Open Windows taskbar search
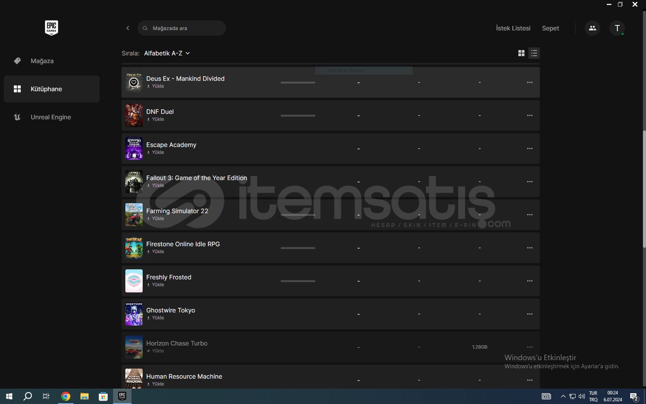The height and width of the screenshot is (404, 646). point(28,396)
